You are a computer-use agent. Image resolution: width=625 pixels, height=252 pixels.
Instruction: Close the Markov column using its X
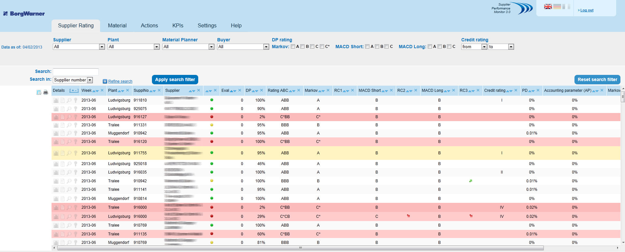tap(328, 91)
